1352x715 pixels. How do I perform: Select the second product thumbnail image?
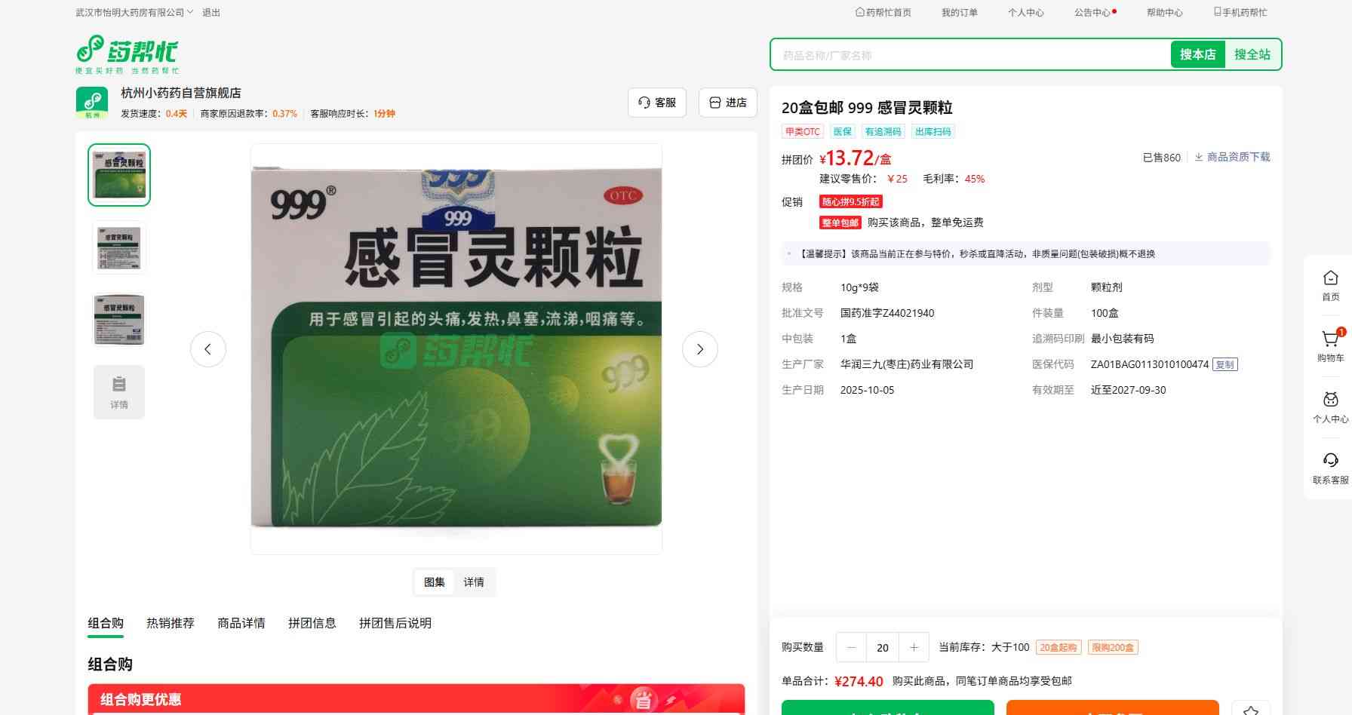point(119,247)
